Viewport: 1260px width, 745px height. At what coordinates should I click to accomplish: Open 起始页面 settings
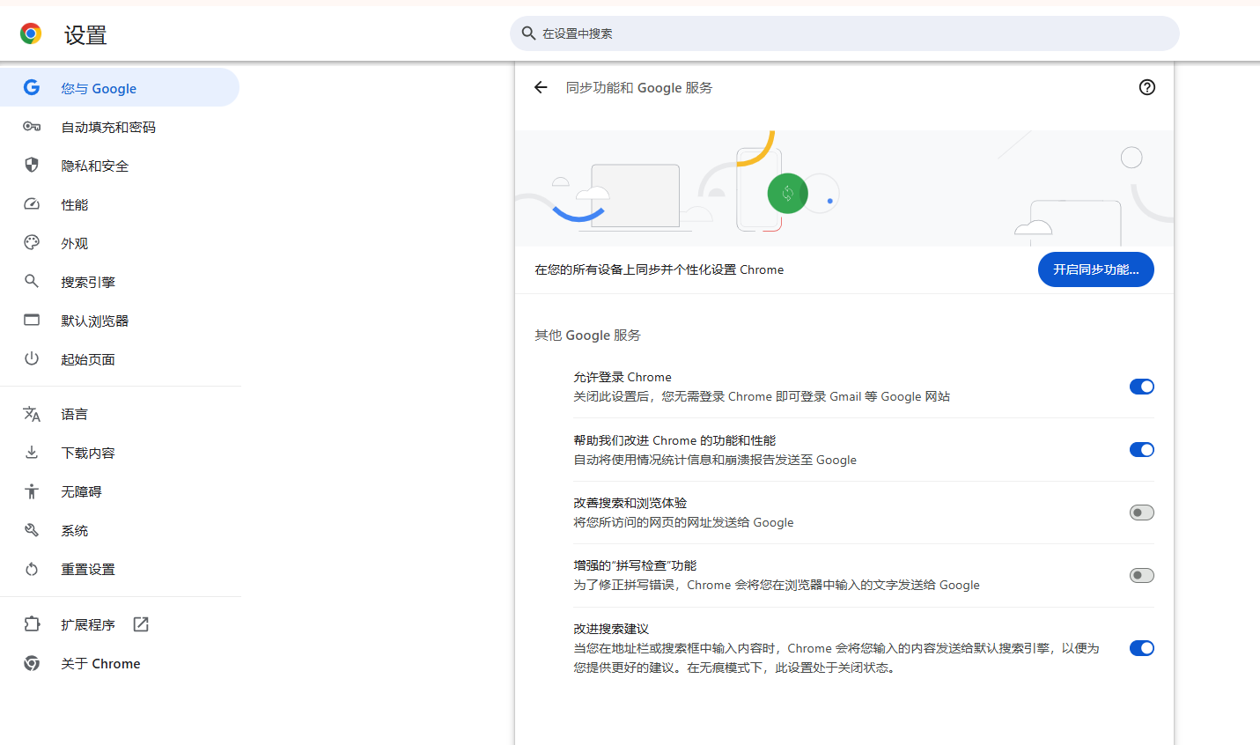120,359
